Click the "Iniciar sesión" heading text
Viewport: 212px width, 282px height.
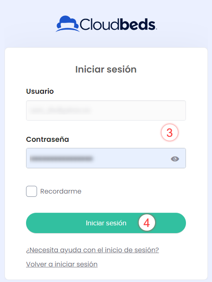click(106, 69)
